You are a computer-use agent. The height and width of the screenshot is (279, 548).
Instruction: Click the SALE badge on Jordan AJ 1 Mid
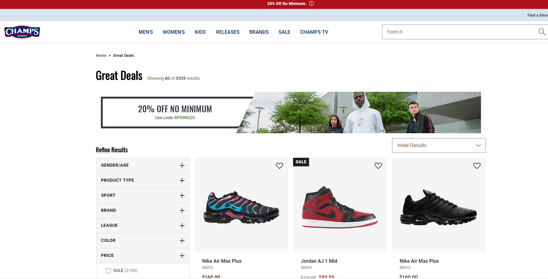(x=301, y=162)
